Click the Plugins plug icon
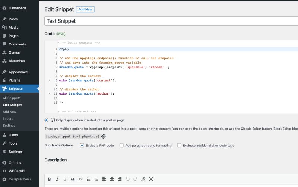 (4, 80)
